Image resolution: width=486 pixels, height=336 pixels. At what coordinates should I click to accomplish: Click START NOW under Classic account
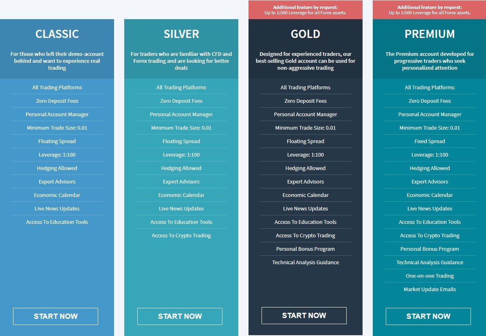click(55, 316)
